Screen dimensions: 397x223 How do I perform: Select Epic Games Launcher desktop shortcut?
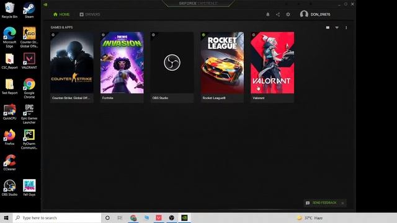(29, 114)
